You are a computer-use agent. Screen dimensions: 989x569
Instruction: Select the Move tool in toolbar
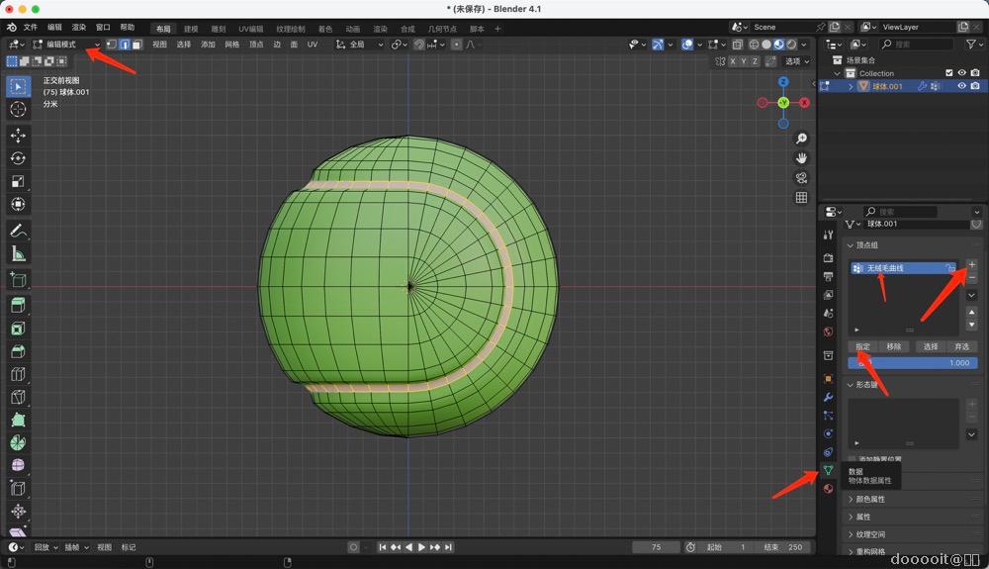tap(18, 135)
